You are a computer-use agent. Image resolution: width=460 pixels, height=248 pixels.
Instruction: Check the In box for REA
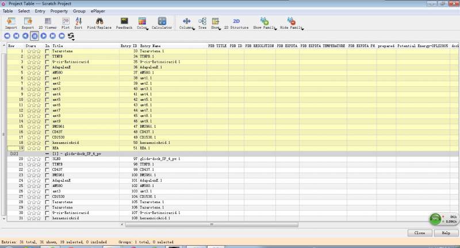(47, 148)
